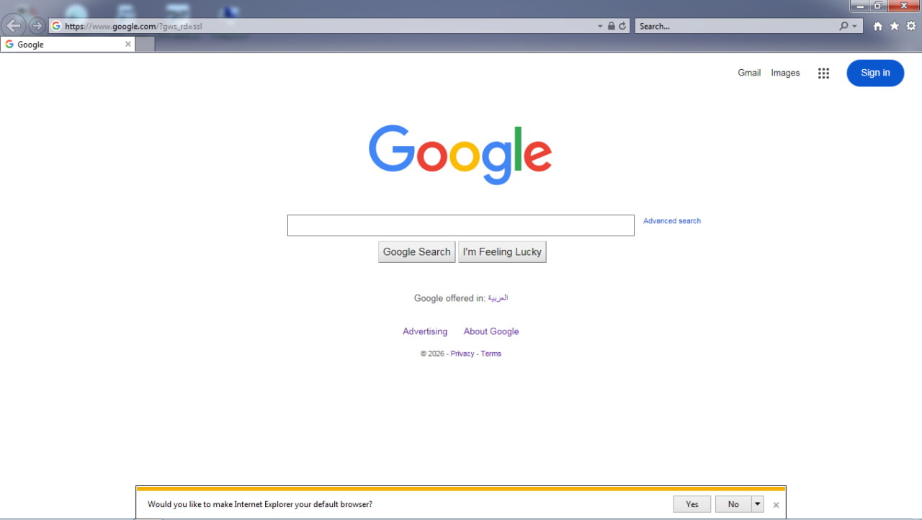Click the Google favicon in address bar
922x520 pixels.
[56, 26]
